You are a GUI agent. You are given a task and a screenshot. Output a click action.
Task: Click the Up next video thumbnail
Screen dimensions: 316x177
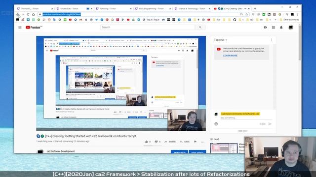[224, 148]
